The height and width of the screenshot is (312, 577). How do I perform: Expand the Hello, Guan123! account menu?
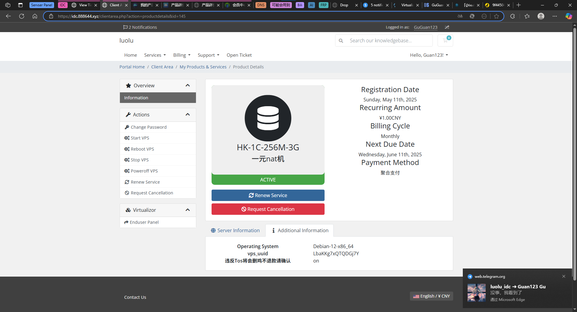[x=429, y=55]
